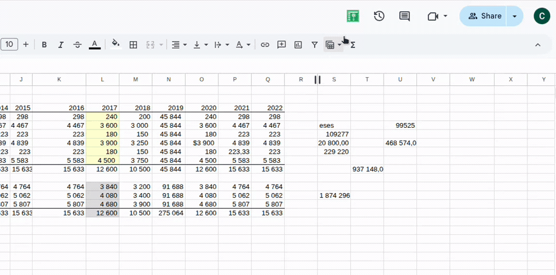Open the text wrapping dropdown

pyautogui.click(x=222, y=45)
